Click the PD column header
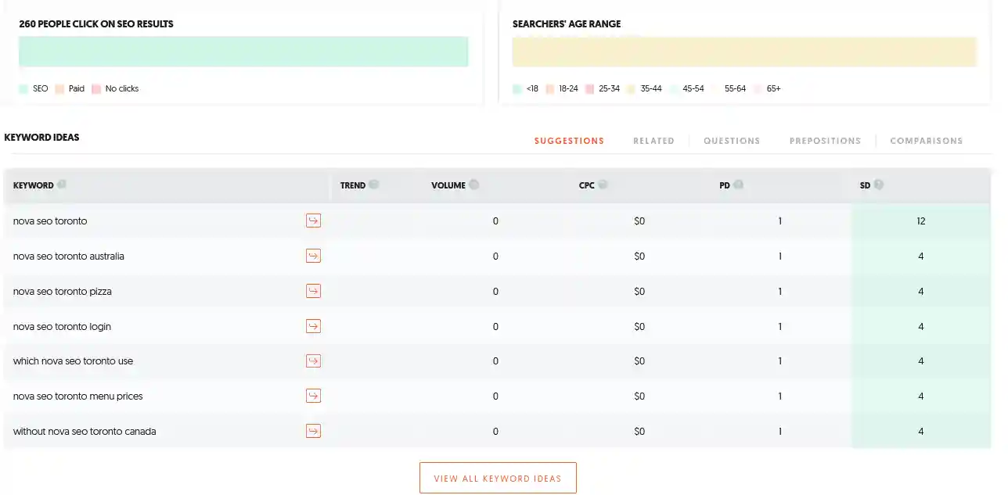Image resolution: width=1008 pixels, height=495 pixels. pyautogui.click(x=725, y=185)
